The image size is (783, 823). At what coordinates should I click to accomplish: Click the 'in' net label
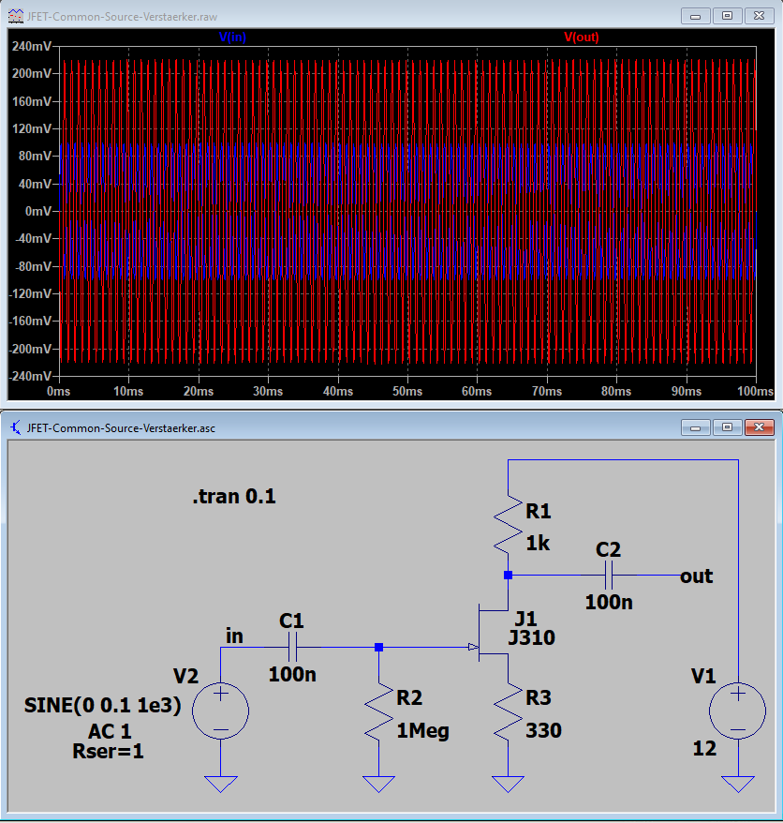coord(234,636)
